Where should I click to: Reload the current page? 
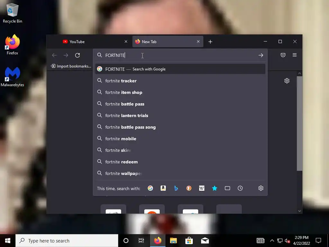point(77,55)
